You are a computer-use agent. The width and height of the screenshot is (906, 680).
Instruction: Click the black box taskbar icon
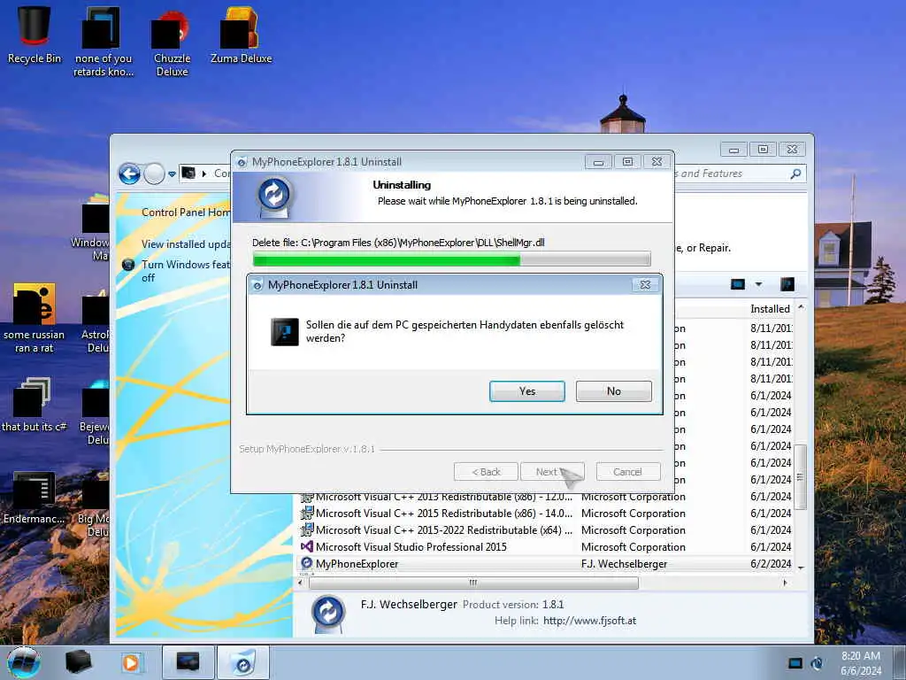[79, 662]
